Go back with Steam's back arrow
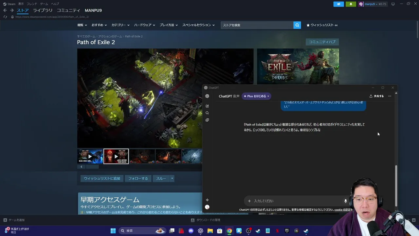Viewport: 419px width, 236px height. tap(5, 10)
